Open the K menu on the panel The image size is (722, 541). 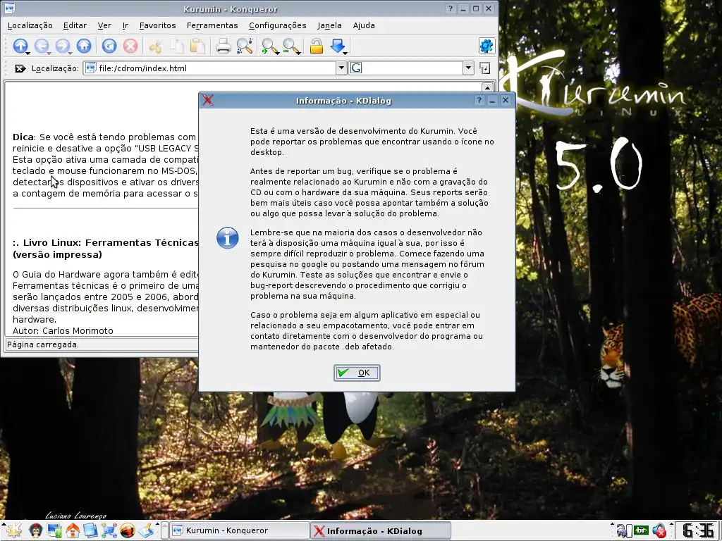pyautogui.click(x=13, y=530)
